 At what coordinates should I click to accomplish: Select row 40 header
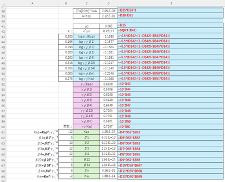[3, 21]
